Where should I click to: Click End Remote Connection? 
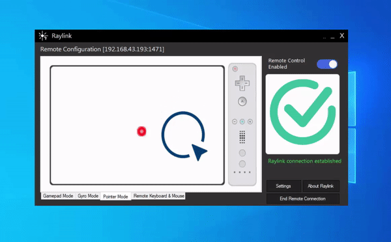pos(303,198)
